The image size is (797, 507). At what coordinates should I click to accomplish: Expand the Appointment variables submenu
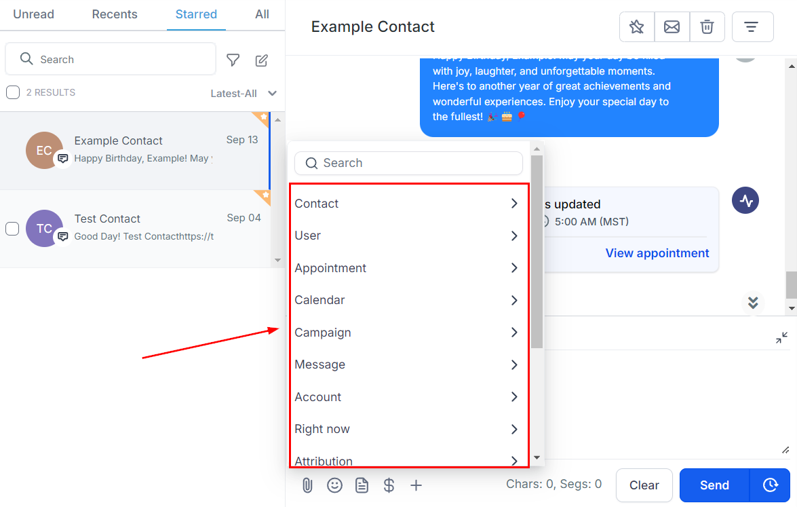point(406,268)
